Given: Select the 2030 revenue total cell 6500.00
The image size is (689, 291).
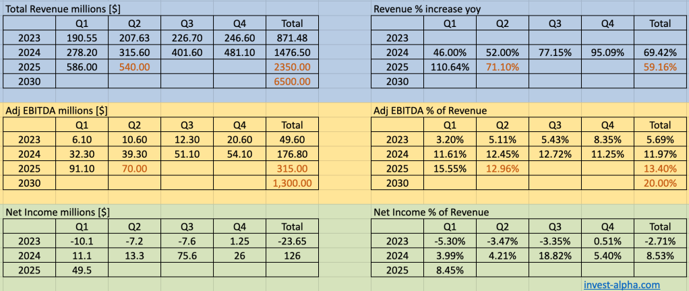Looking at the screenshot, I should [x=291, y=82].
